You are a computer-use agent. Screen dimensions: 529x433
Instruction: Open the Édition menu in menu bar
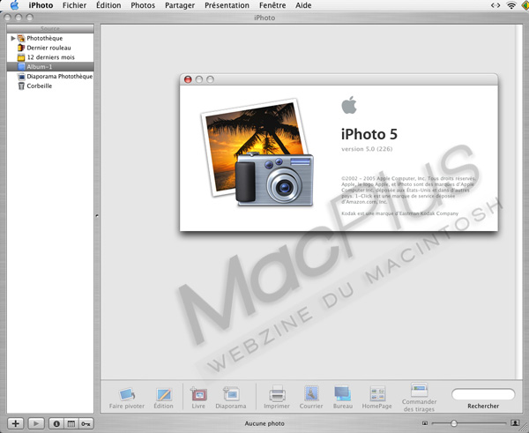[108, 5]
